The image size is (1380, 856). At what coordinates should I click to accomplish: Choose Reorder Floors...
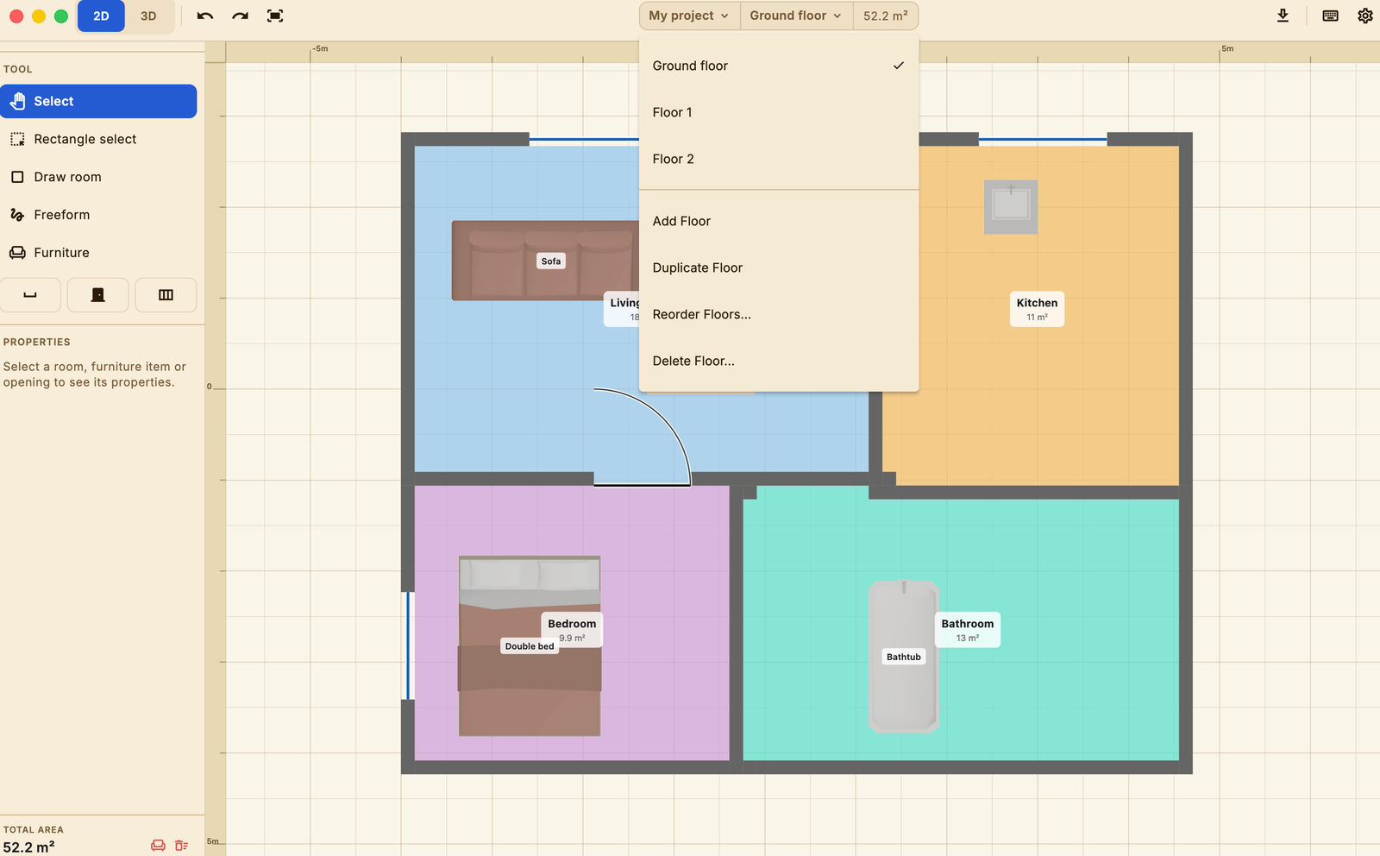click(779, 314)
